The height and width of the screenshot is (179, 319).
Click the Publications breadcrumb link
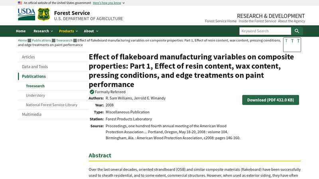pyautogui.click(x=41, y=41)
